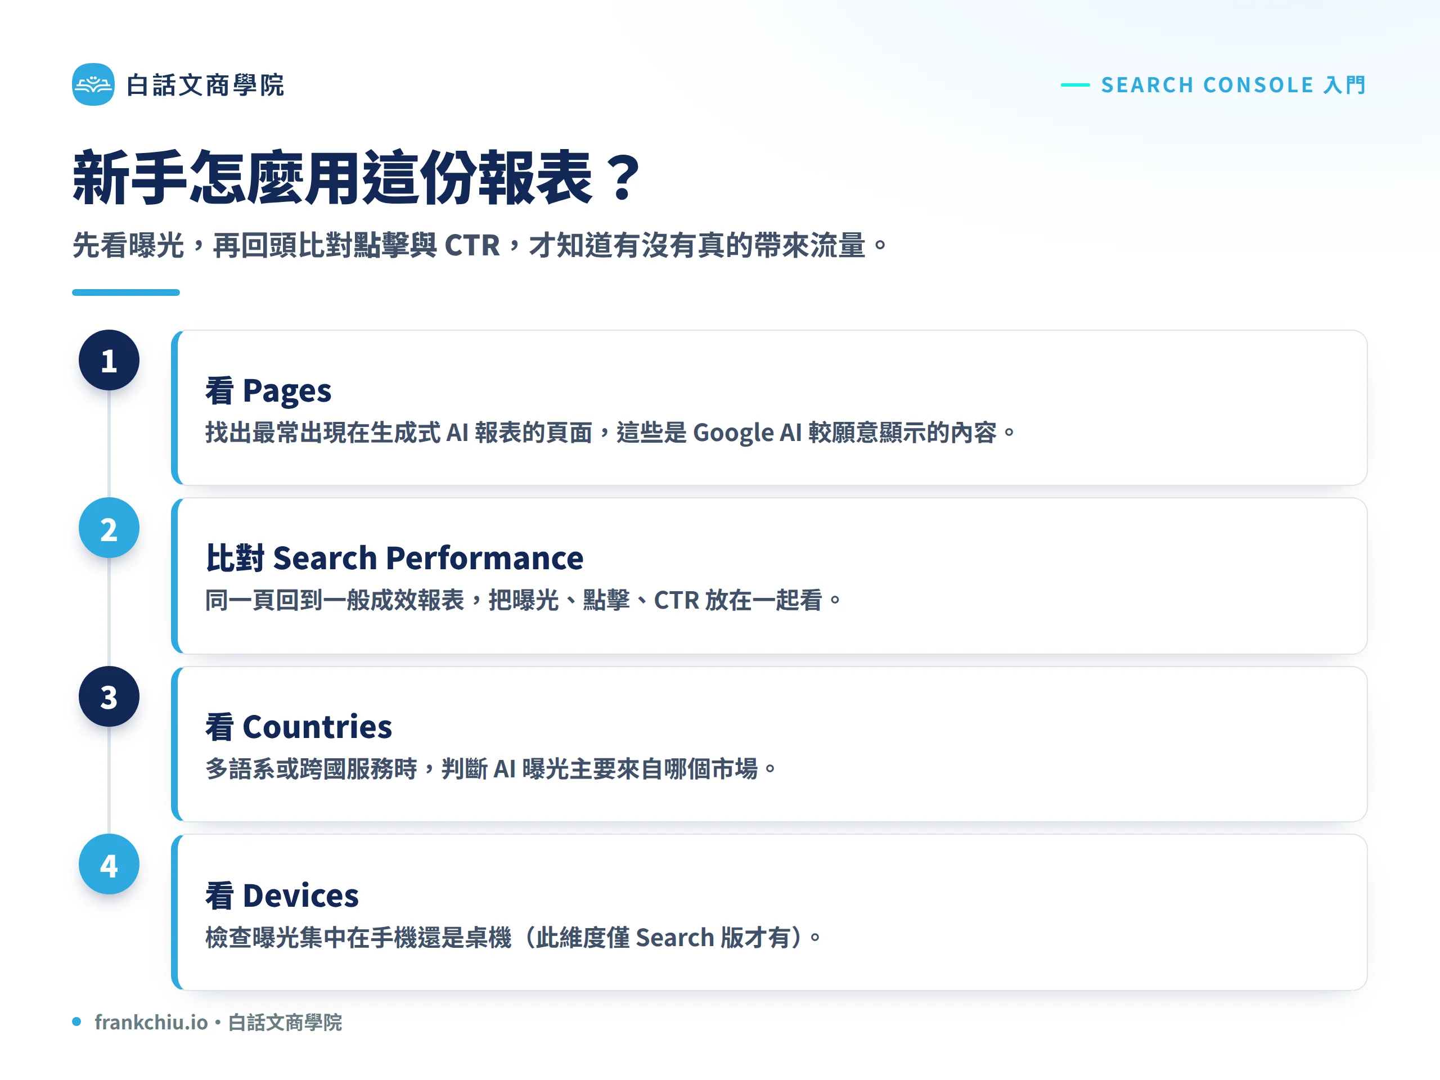
Task: Select the 比對 Search Performance heading
Action: point(394,558)
